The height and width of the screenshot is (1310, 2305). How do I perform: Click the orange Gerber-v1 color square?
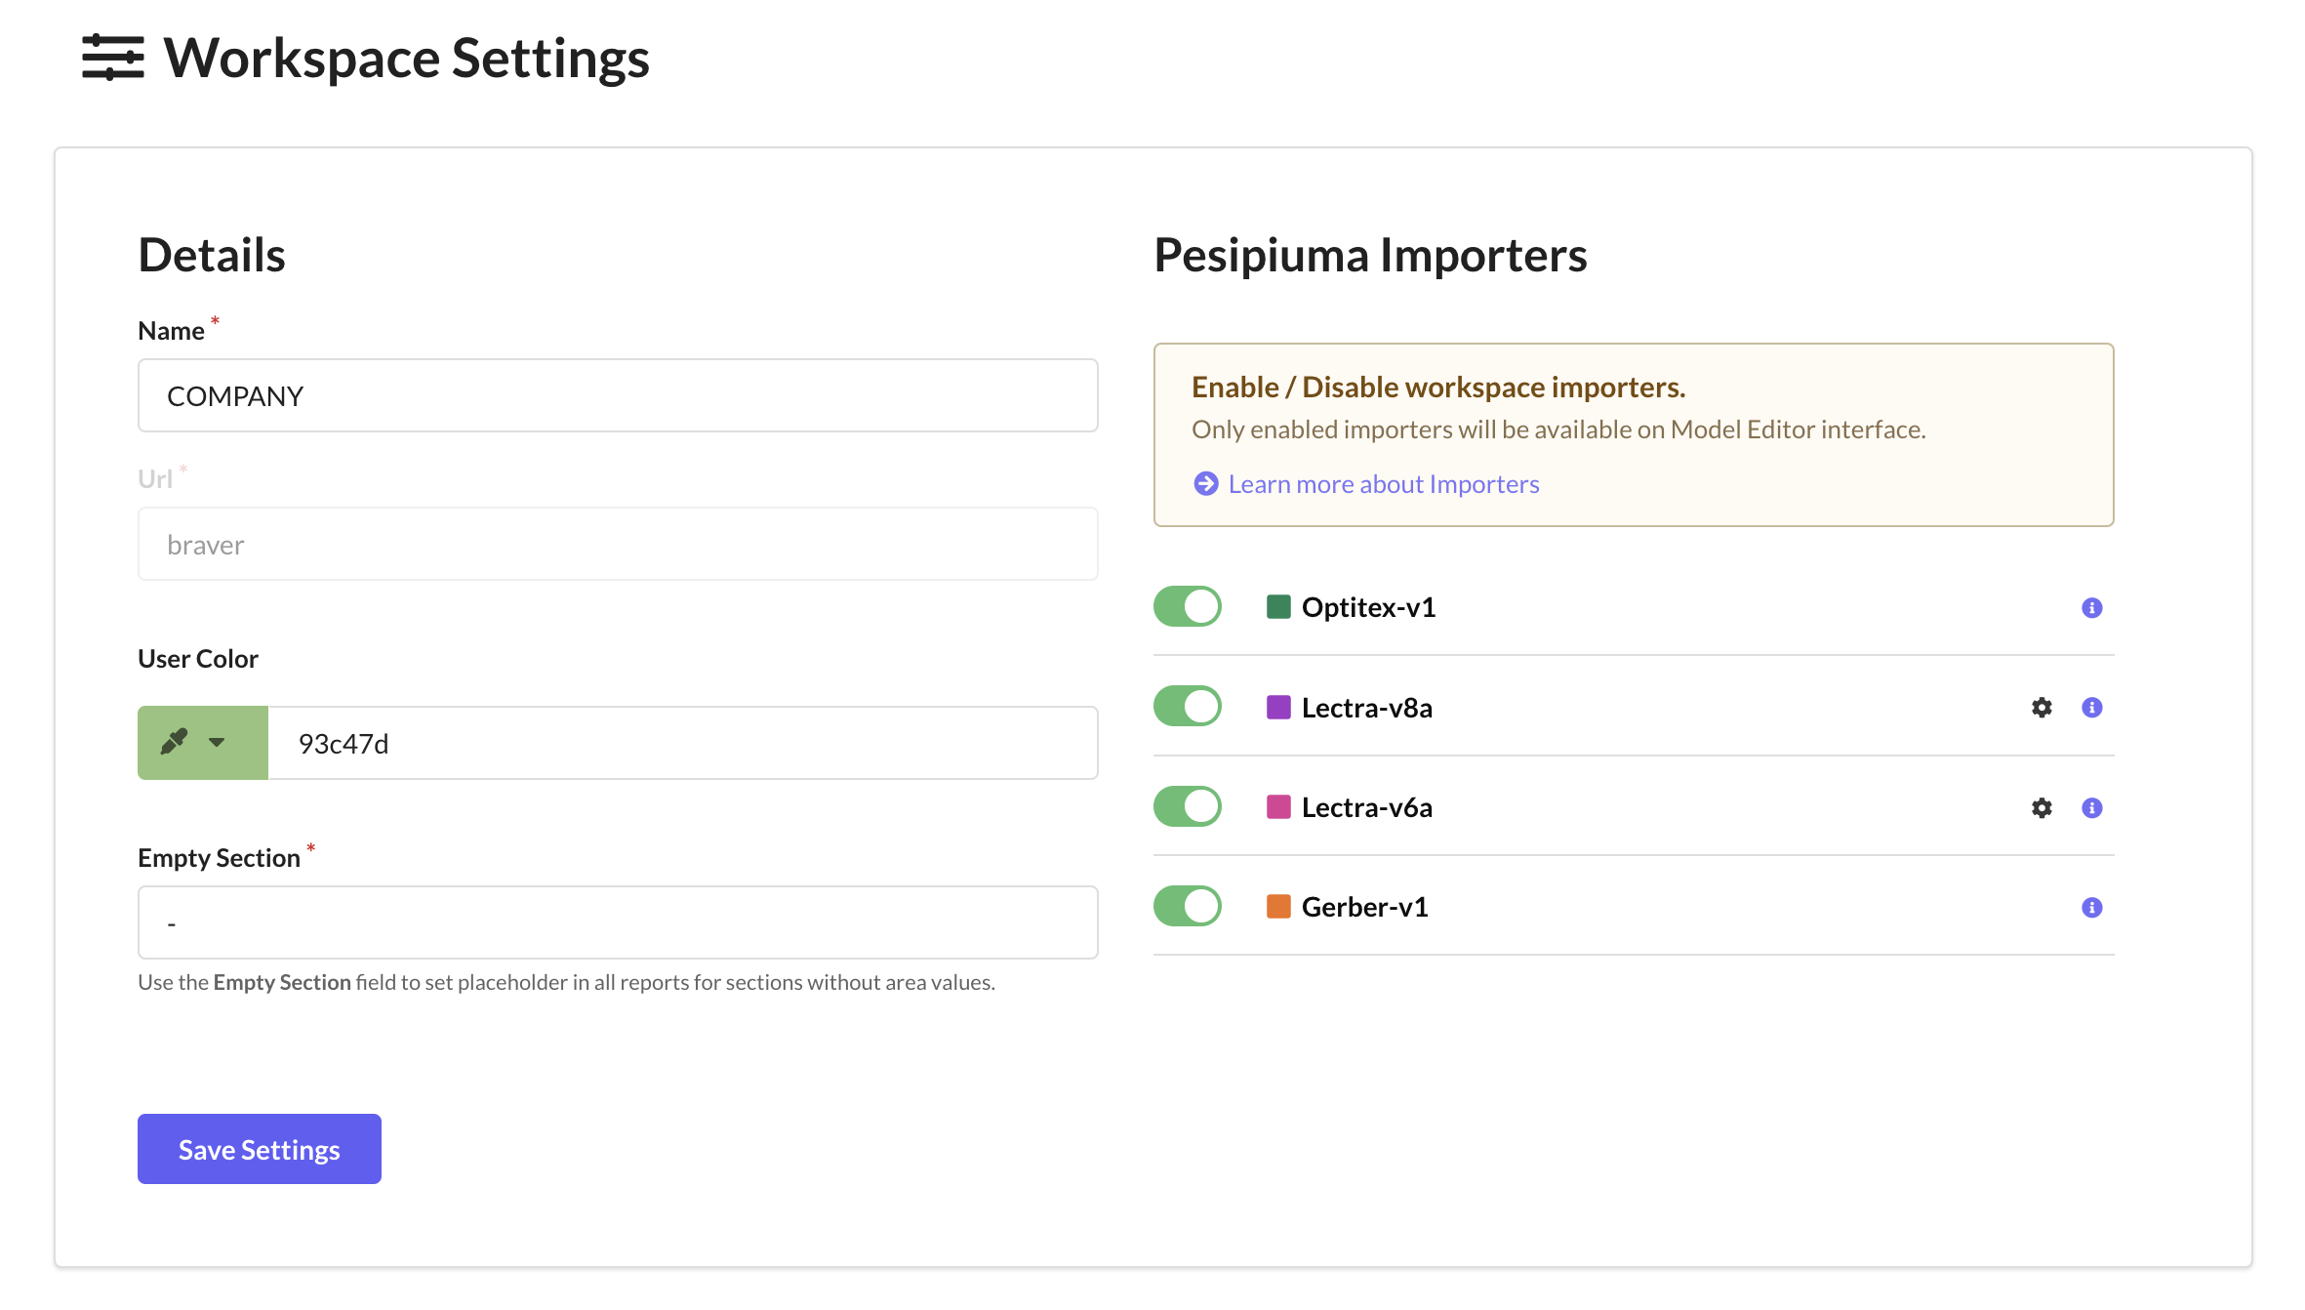(x=1278, y=907)
